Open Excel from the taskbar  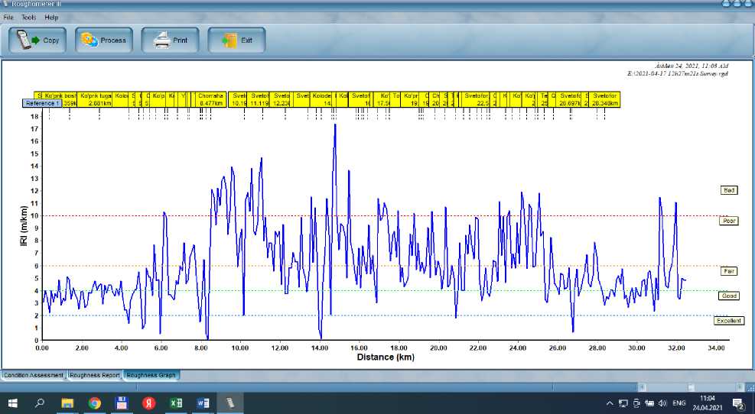point(175,403)
